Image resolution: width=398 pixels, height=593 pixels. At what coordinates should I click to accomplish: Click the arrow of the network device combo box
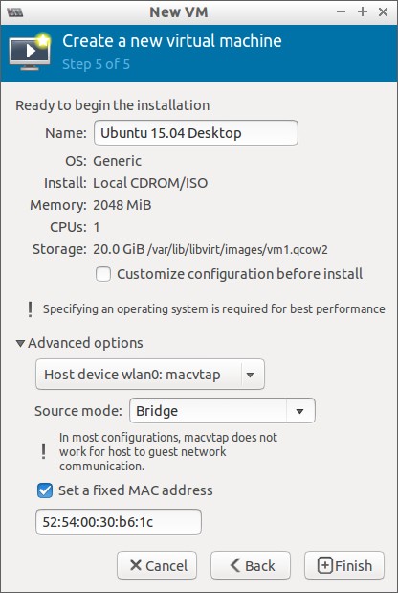click(250, 375)
